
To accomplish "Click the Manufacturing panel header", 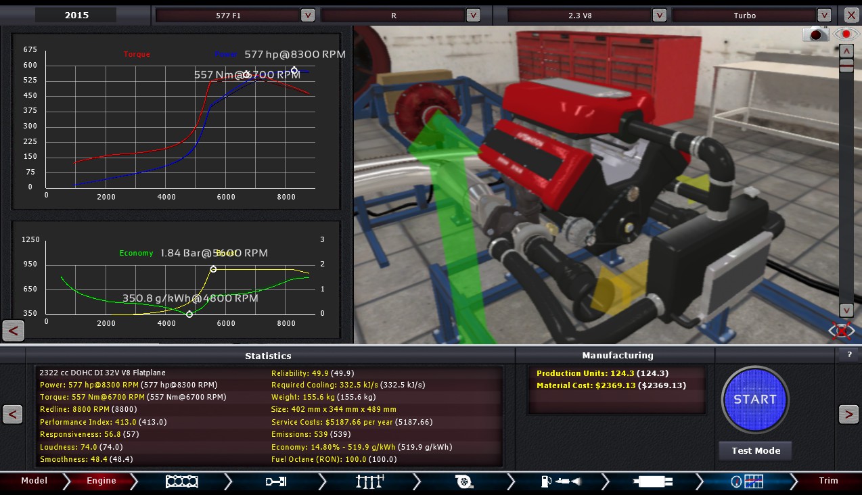I will [618, 355].
